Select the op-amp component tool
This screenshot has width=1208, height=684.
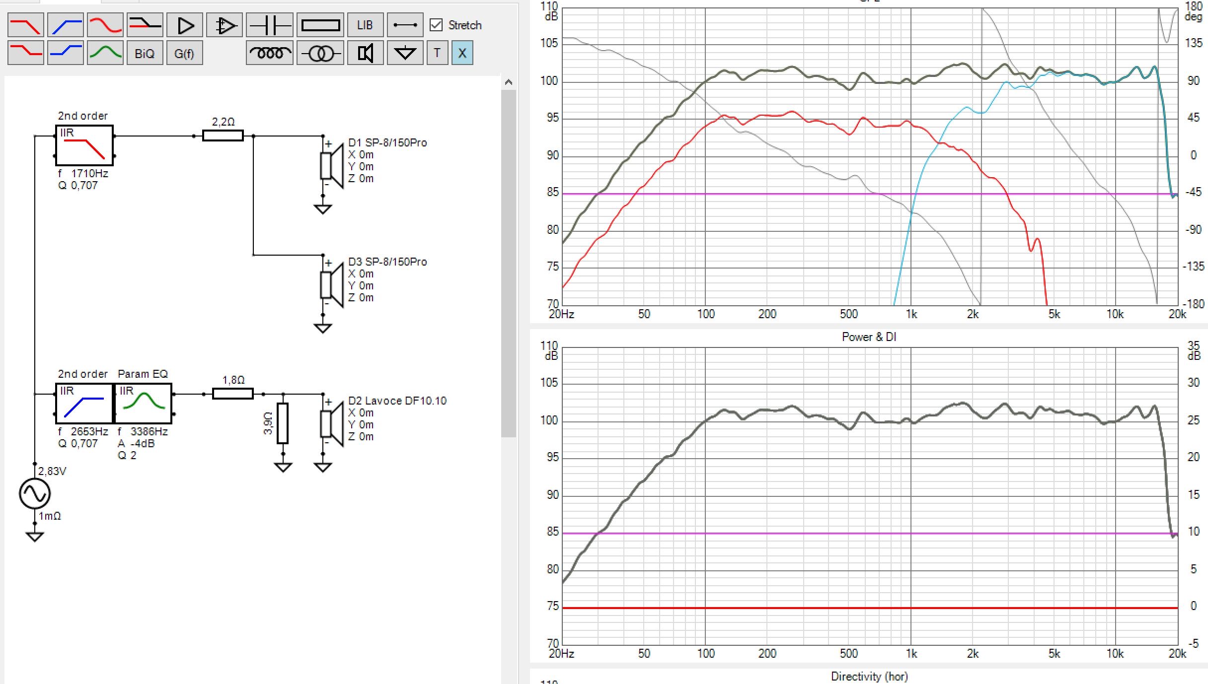coord(225,25)
